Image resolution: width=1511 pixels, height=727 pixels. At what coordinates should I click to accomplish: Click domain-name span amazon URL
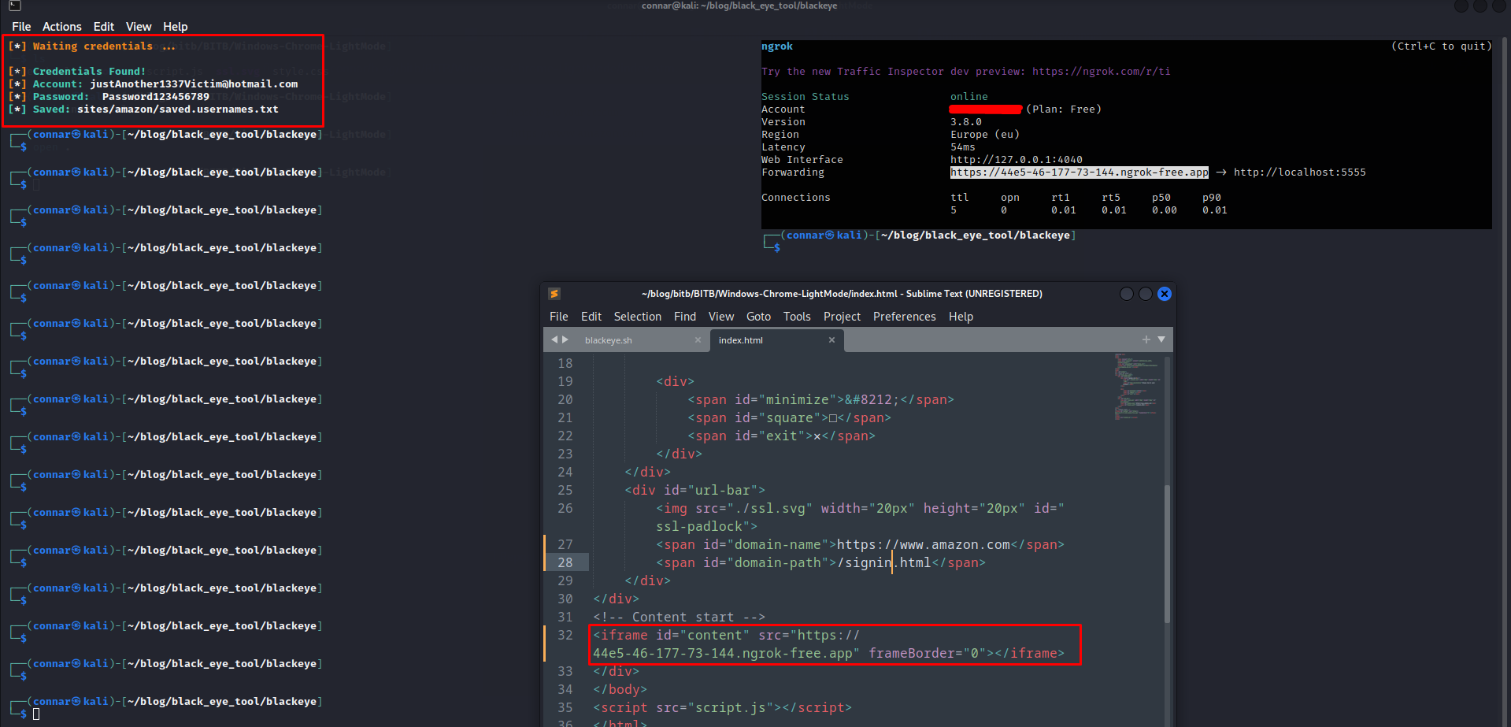[923, 545]
